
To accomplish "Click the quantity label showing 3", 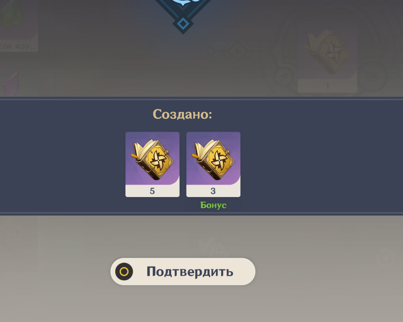I will point(213,191).
